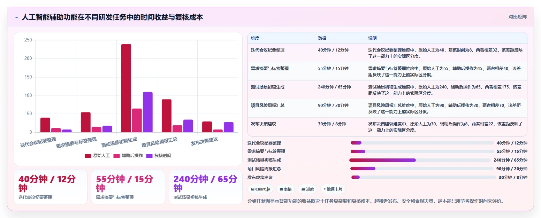Open the 40分钟 / 12分钟 stat card
541x218 pixels.
coord(51,187)
